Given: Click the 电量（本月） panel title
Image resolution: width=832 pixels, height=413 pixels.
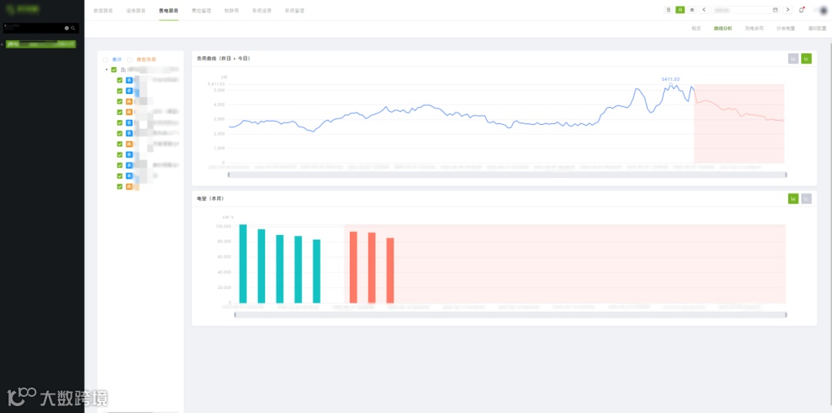Looking at the screenshot, I should [210, 198].
